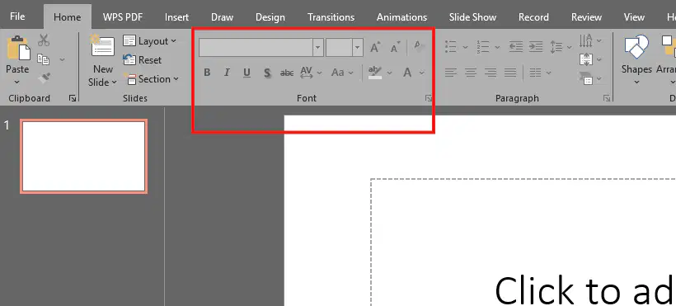Open the Paragraph dialog launcher
676x306 pixels.
tap(607, 98)
